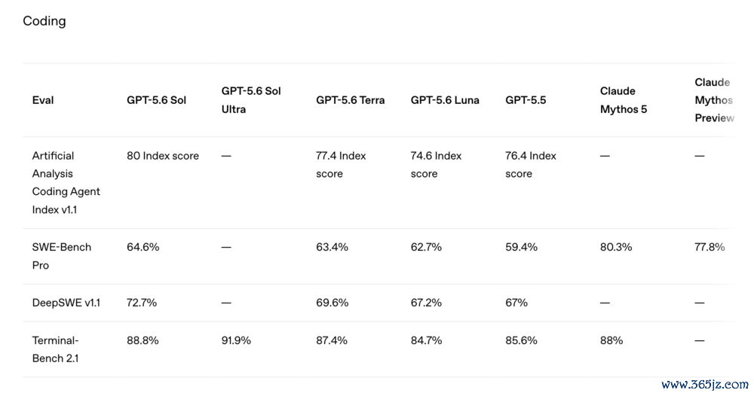Click the SWE-Bench Pro row label
The width and height of the screenshot is (754, 396).
click(x=62, y=256)
